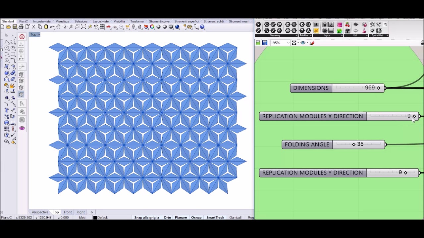
Task: Select the Box solid tool in sidebar
Action: click(x=6, y=73)
